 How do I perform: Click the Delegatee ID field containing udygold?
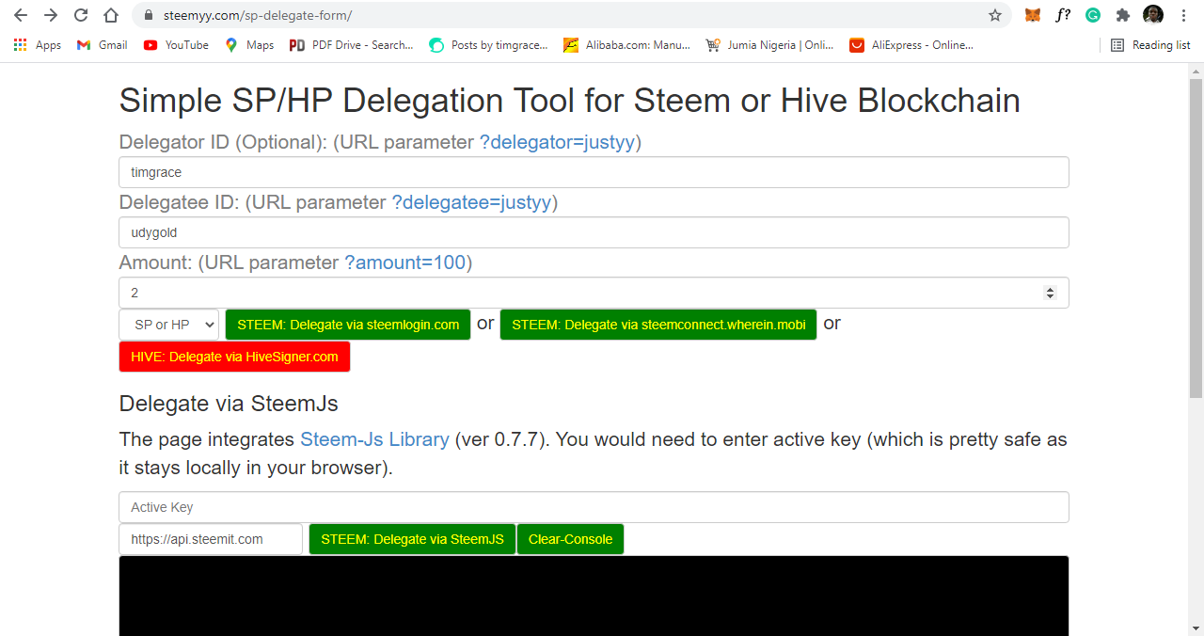pyautogui.click(x=594, y=232)
